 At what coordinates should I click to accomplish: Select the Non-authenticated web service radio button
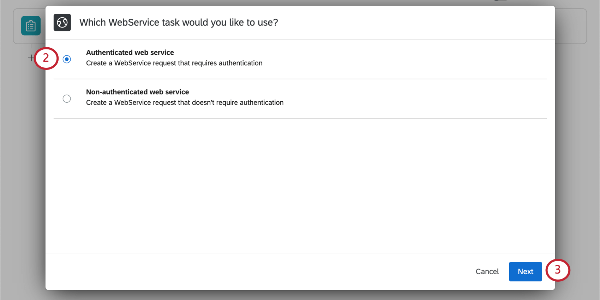tap(67, 99)
